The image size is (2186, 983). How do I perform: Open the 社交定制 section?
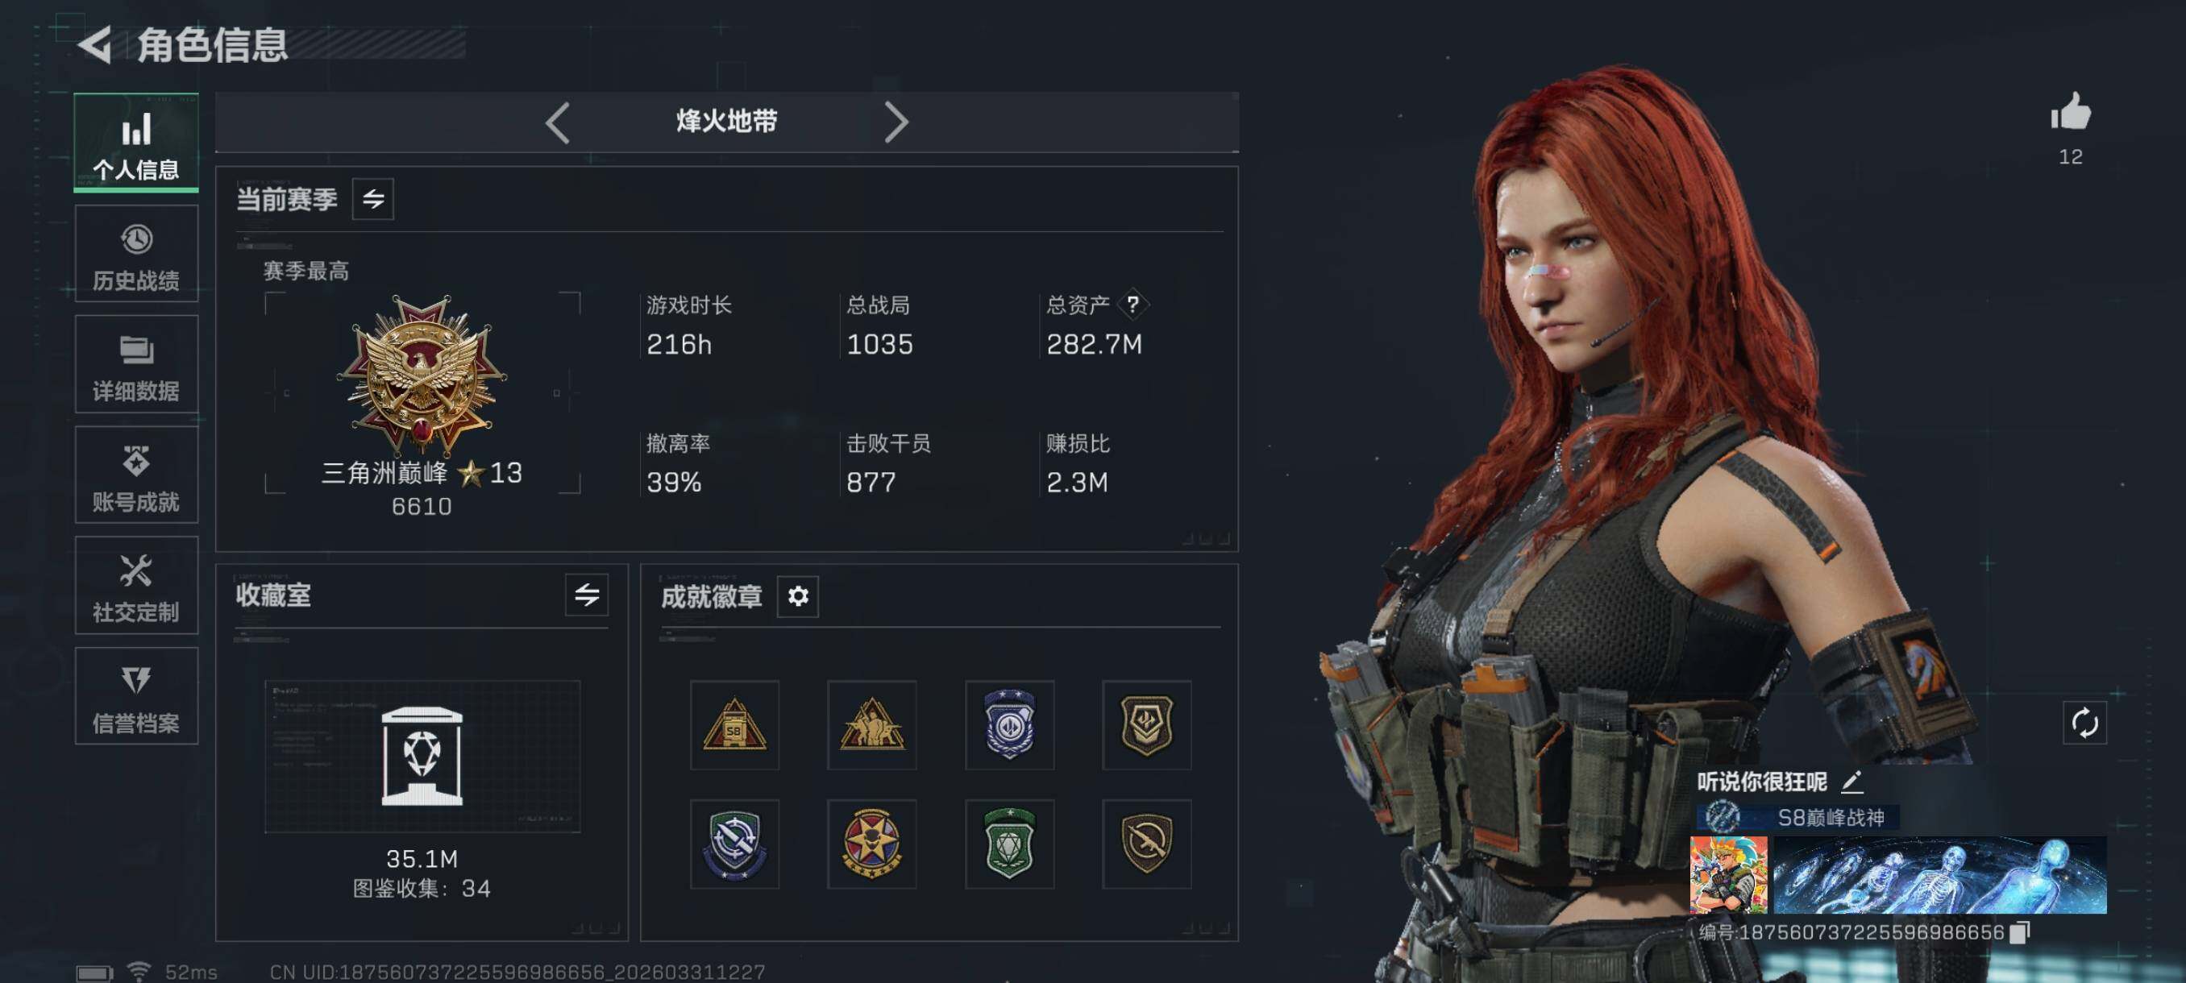coord(137,585)
